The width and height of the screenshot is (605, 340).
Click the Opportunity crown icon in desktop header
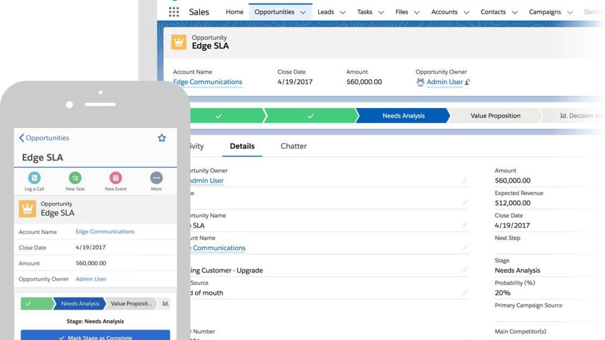click(x=179, y=42)
